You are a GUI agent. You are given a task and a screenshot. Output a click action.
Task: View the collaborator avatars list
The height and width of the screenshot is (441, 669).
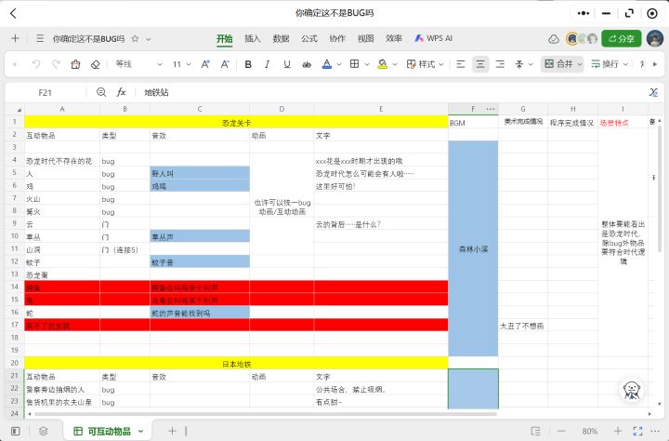[x=582, y=39]
